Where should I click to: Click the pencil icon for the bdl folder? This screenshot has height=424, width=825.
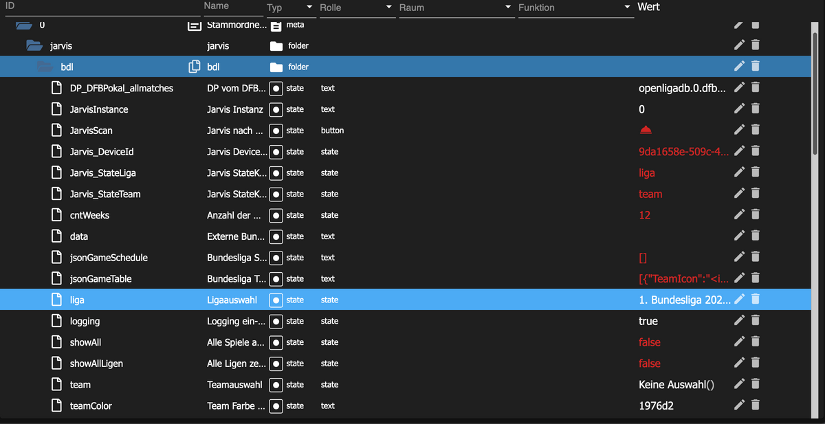pos(739,67)
